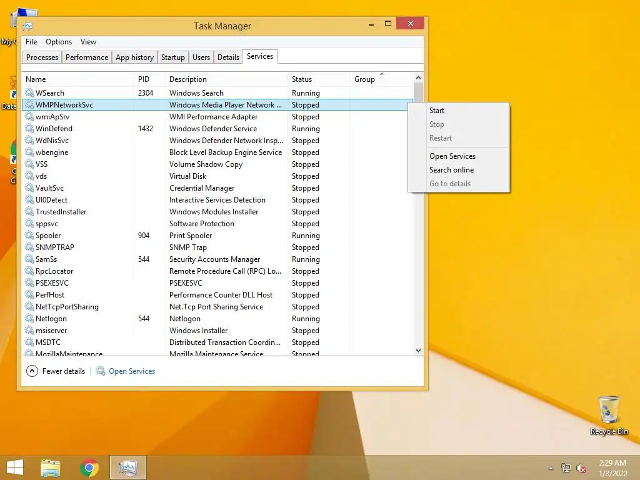Click the network tray icon
640x480 pixels.
click(x=566, y=468)
